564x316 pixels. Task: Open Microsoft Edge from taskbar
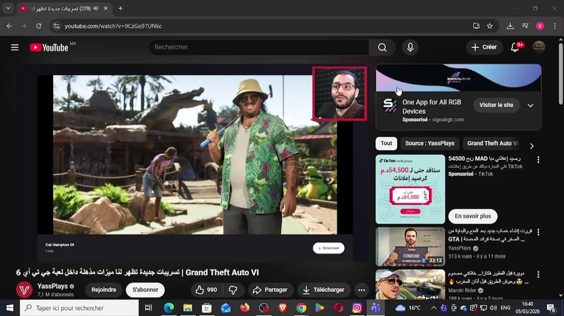click(x=169, y=308)
